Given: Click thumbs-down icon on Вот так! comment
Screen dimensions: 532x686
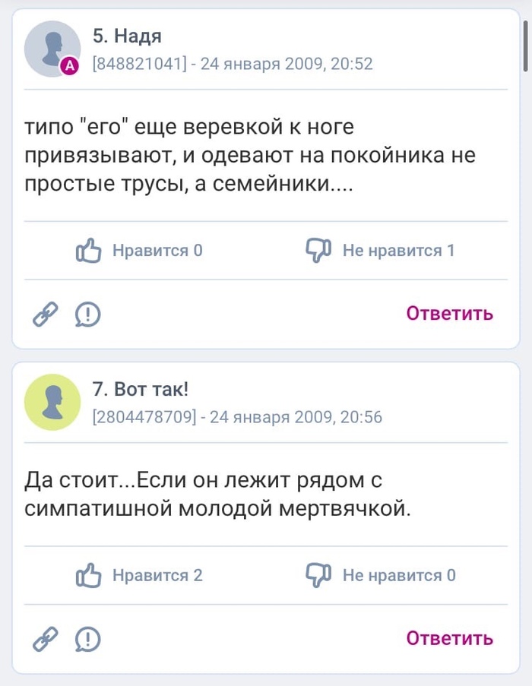Looking at the screenshot, I should [318, 575].
